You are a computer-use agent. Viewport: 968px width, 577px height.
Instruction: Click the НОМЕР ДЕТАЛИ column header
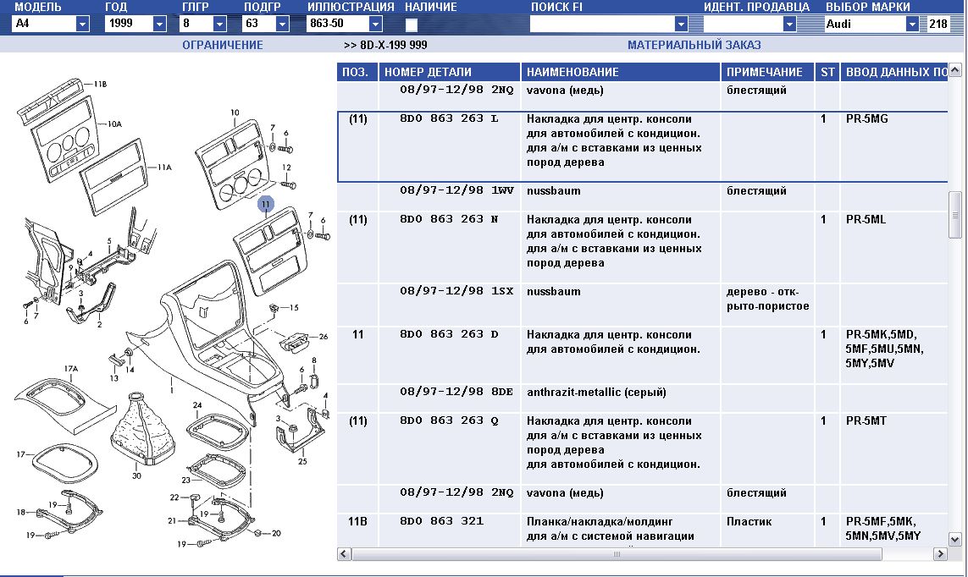pos(450,72)
